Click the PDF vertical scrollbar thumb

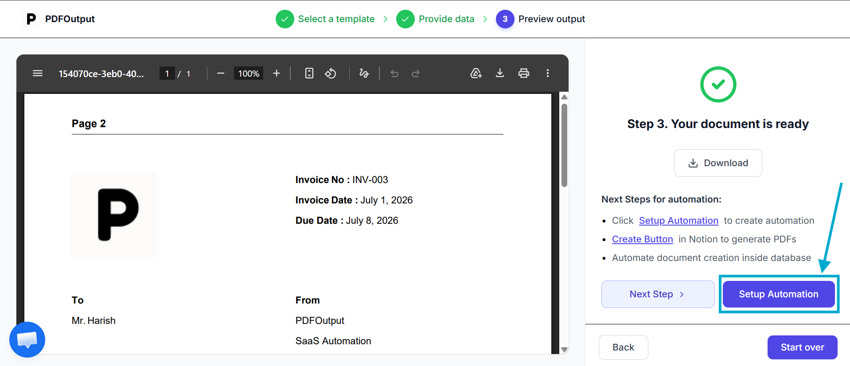564,145
